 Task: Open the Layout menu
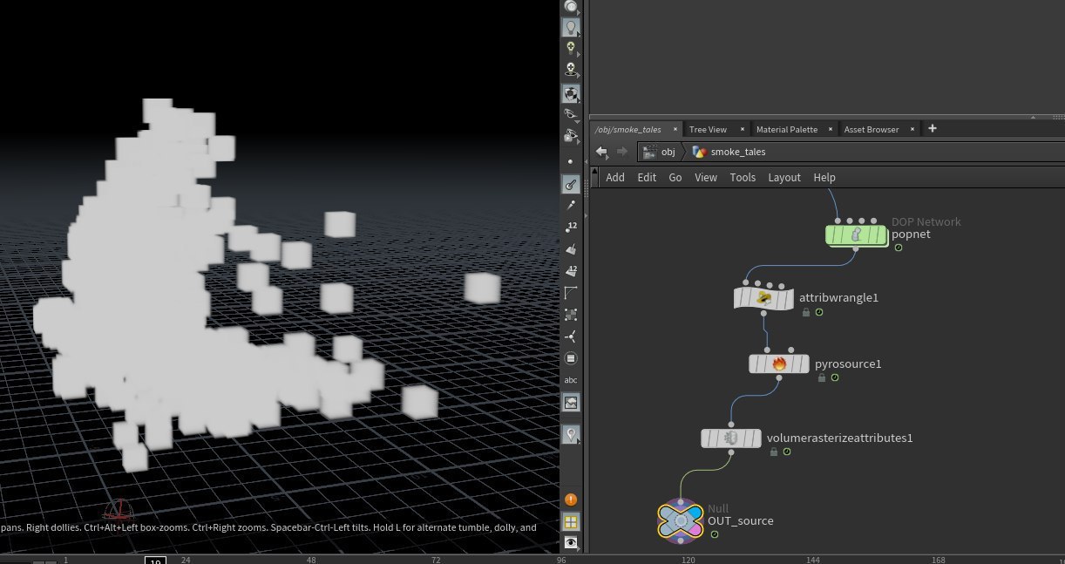pyautogui.click(x=783, y=177)
